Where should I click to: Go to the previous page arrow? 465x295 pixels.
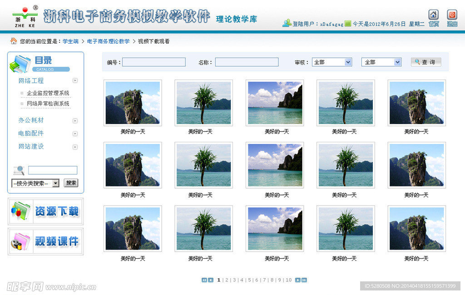pyautogui.click(x=211, y=280)
